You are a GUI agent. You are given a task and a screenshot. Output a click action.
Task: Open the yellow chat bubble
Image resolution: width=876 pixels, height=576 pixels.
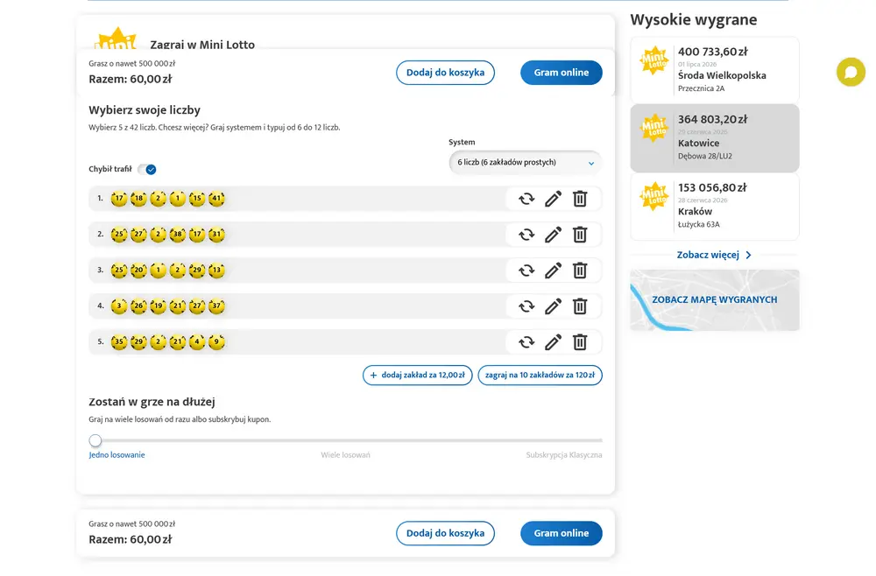pyautogui.click(x=851, y=72)
